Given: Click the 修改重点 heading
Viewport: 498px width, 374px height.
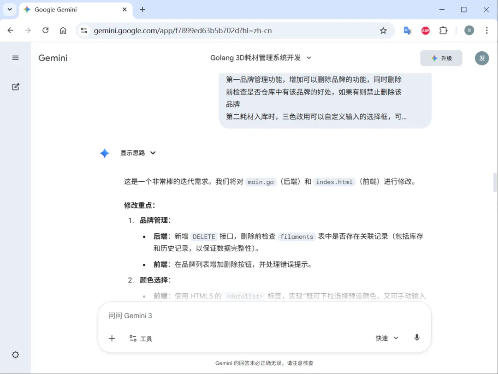Looking at the screenshot, I should [x=139, y=205].
